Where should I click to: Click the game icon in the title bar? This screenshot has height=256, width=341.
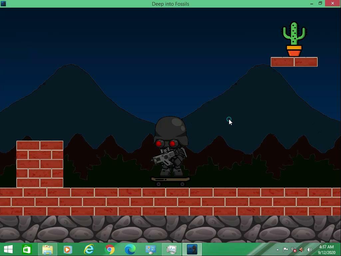(x=3, y=4)
